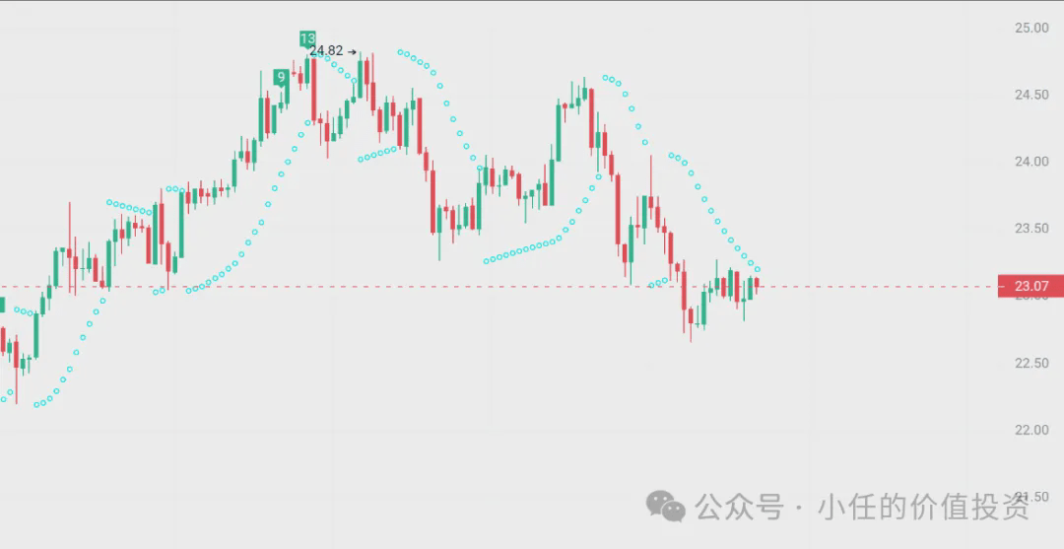Click the latest red candle at 23.07
Screen dimensions: 1064x549
coord(757,284)
